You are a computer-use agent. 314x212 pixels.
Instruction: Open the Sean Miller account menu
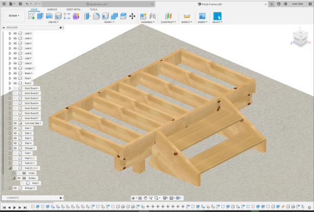tap(298, 4)
